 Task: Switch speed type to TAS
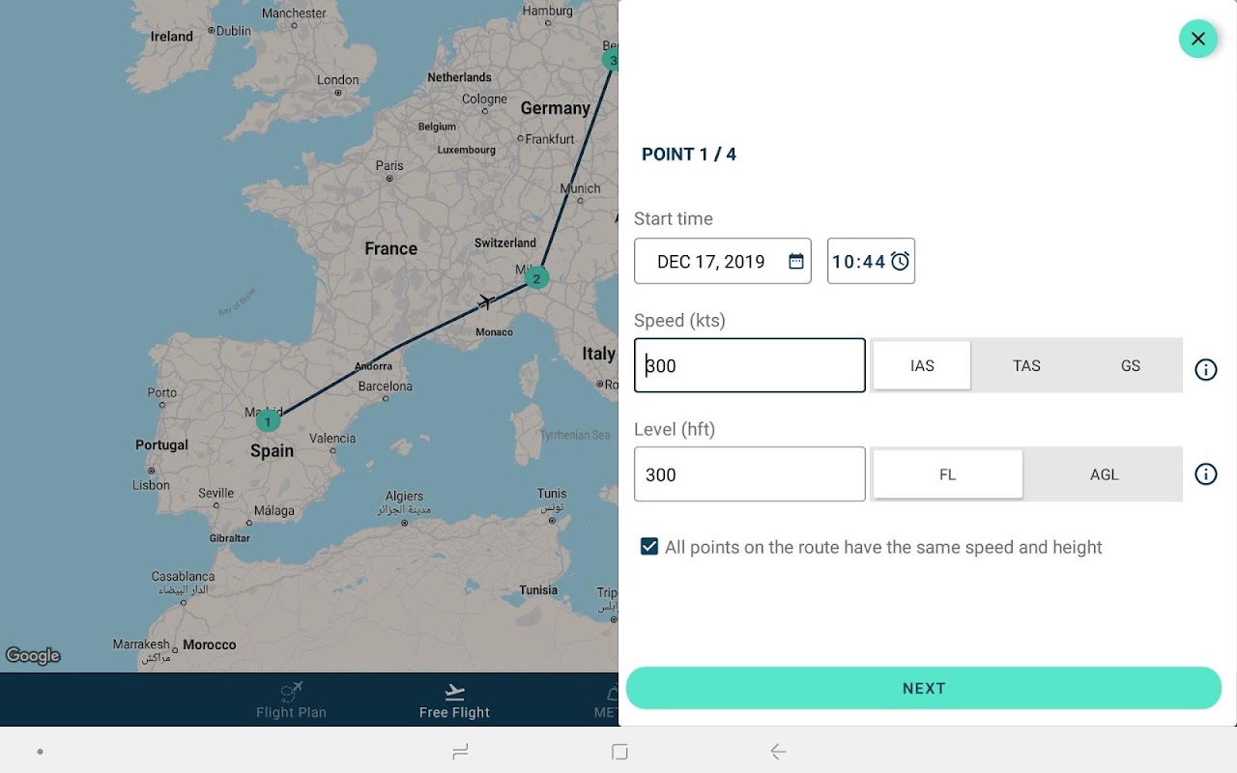(x=1026, y=365)
